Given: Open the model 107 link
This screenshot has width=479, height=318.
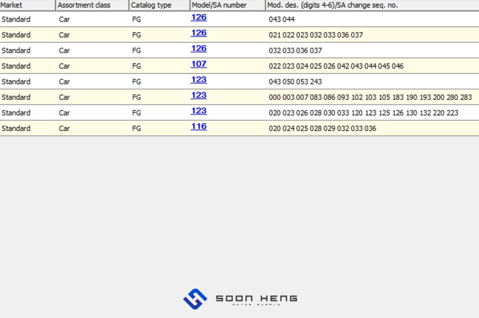Looking at the screenshot, I should point(199,64).
